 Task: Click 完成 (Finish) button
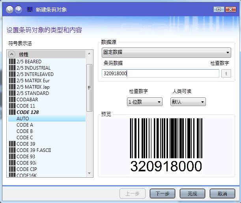point(192,194)
